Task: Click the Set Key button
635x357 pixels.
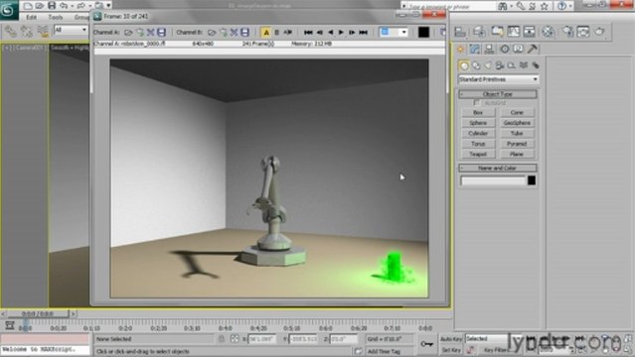Action: 451,350
